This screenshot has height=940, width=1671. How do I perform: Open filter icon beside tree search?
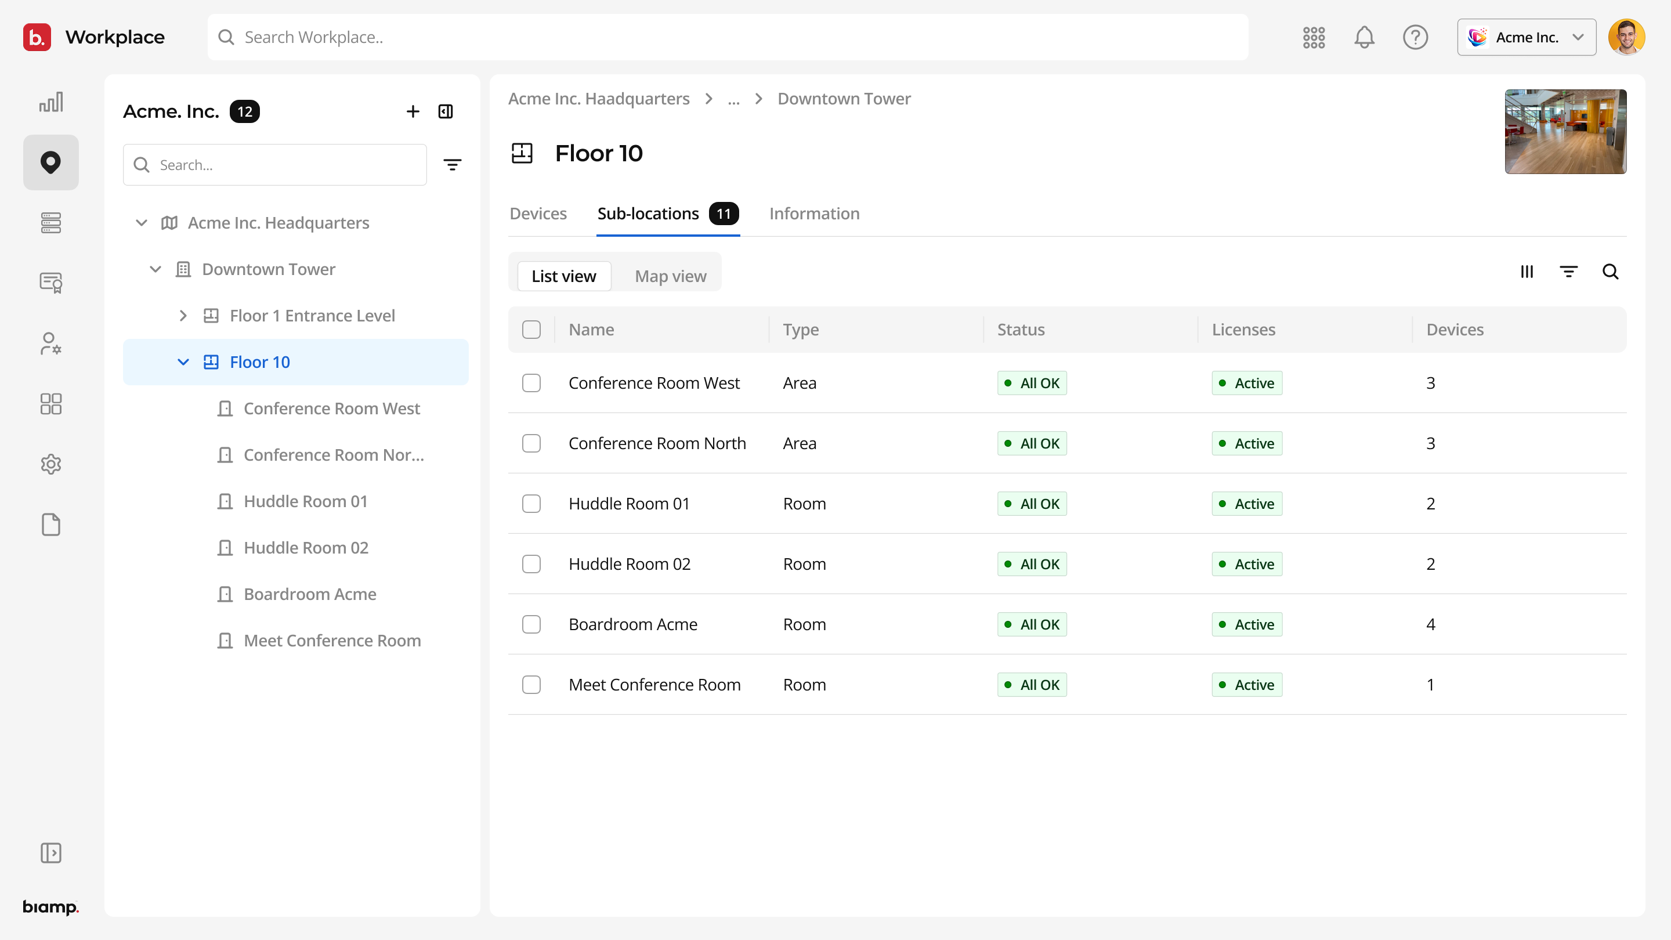[x=452, y=165]
